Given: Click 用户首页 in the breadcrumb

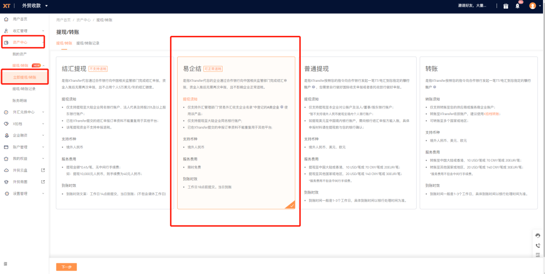Looking at the screenshot, I should (x=63, y=20).
